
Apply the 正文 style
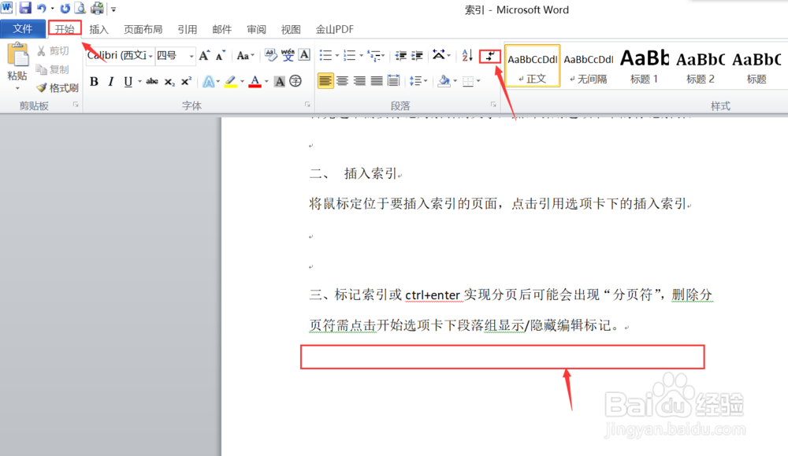pos(532,66)
